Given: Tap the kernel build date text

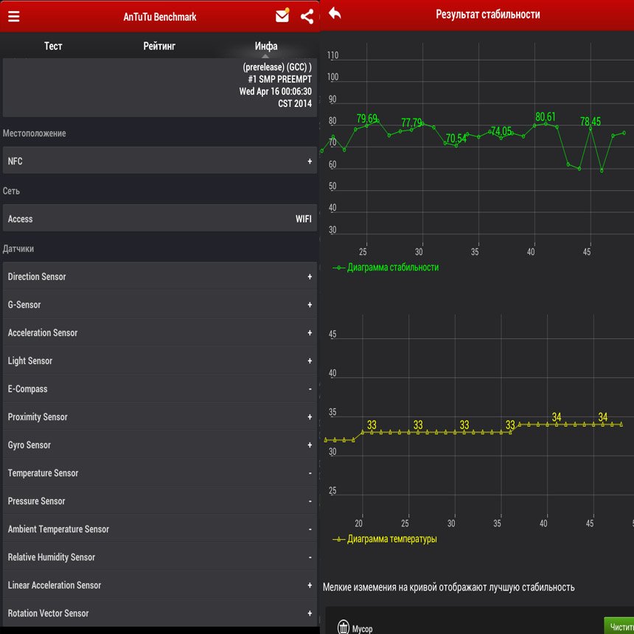Looking at the screenshot, I should (276, 97).
